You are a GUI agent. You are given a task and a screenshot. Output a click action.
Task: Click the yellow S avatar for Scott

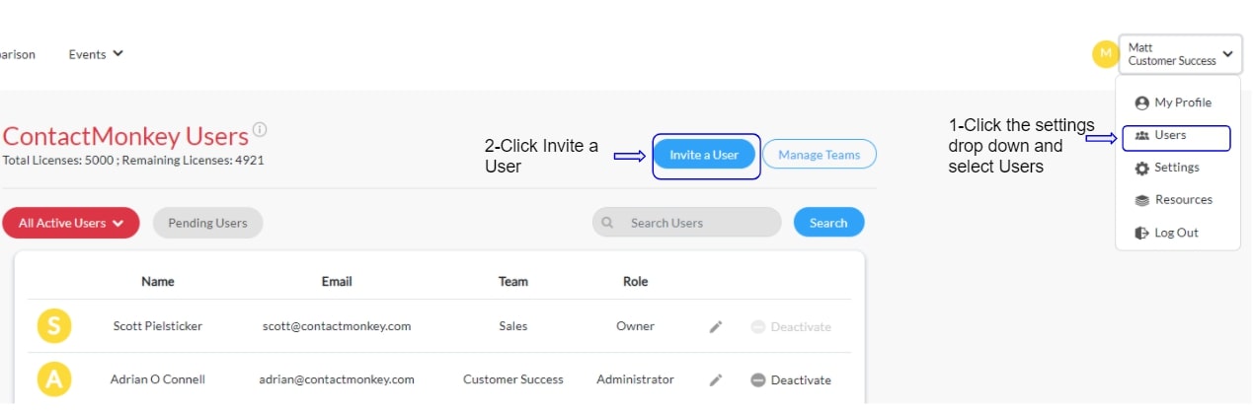53,326
